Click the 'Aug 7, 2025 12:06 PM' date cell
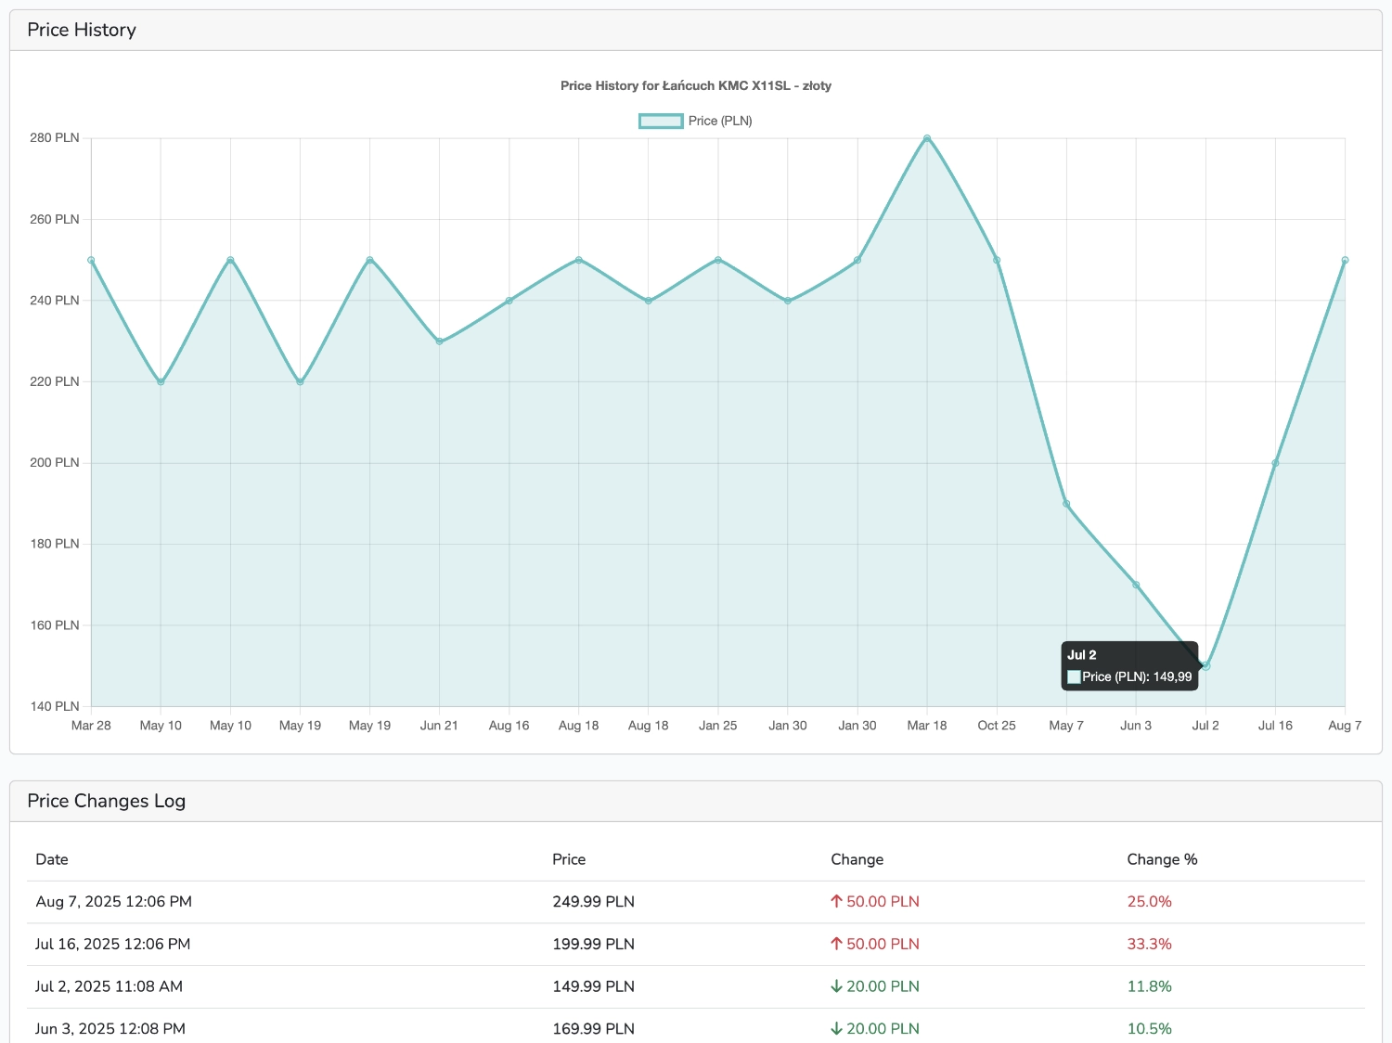Viewport: 1392px width, 1043px height. (x=113, y=901)
